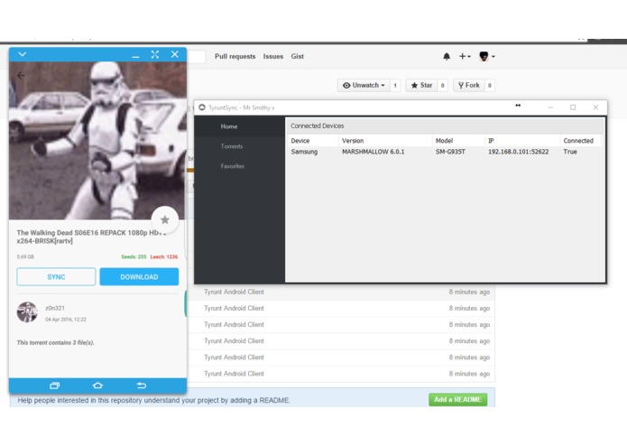
Task: Click the chevron dropdown in the phone window title bar
Action: (x=23, y=54)
